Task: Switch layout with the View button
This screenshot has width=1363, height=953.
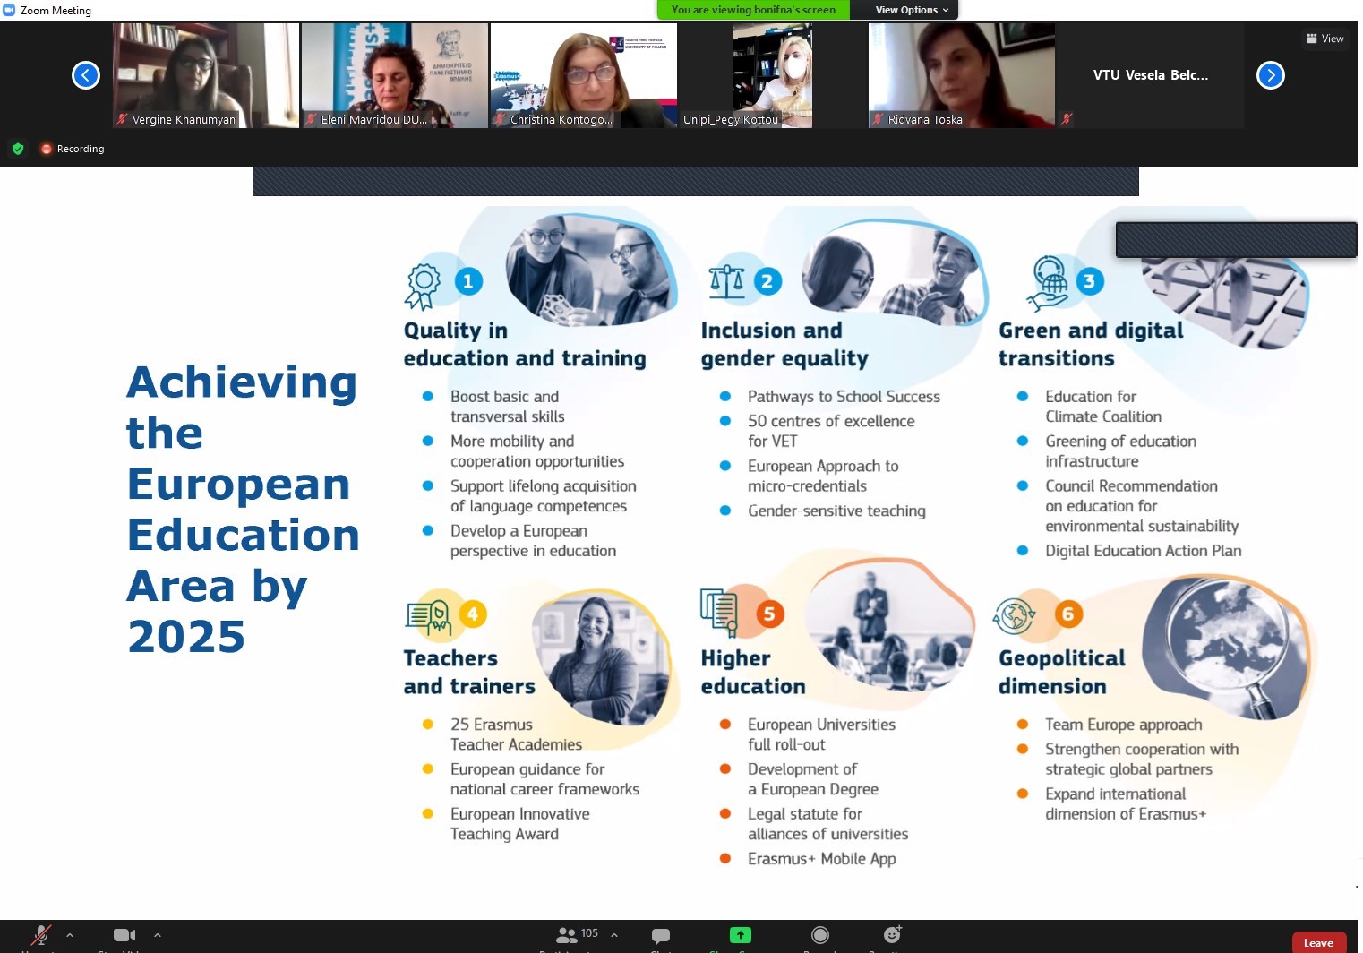Action: tap(1325, 39)
